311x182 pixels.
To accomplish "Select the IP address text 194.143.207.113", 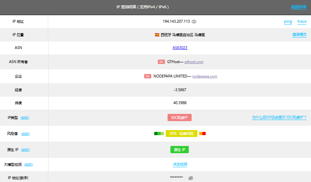I will tap(176, 21).
